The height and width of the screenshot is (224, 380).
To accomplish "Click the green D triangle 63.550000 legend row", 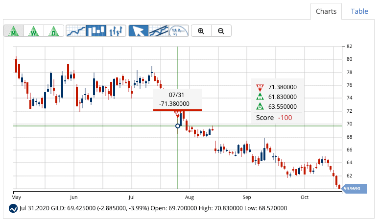I will 277,106.
